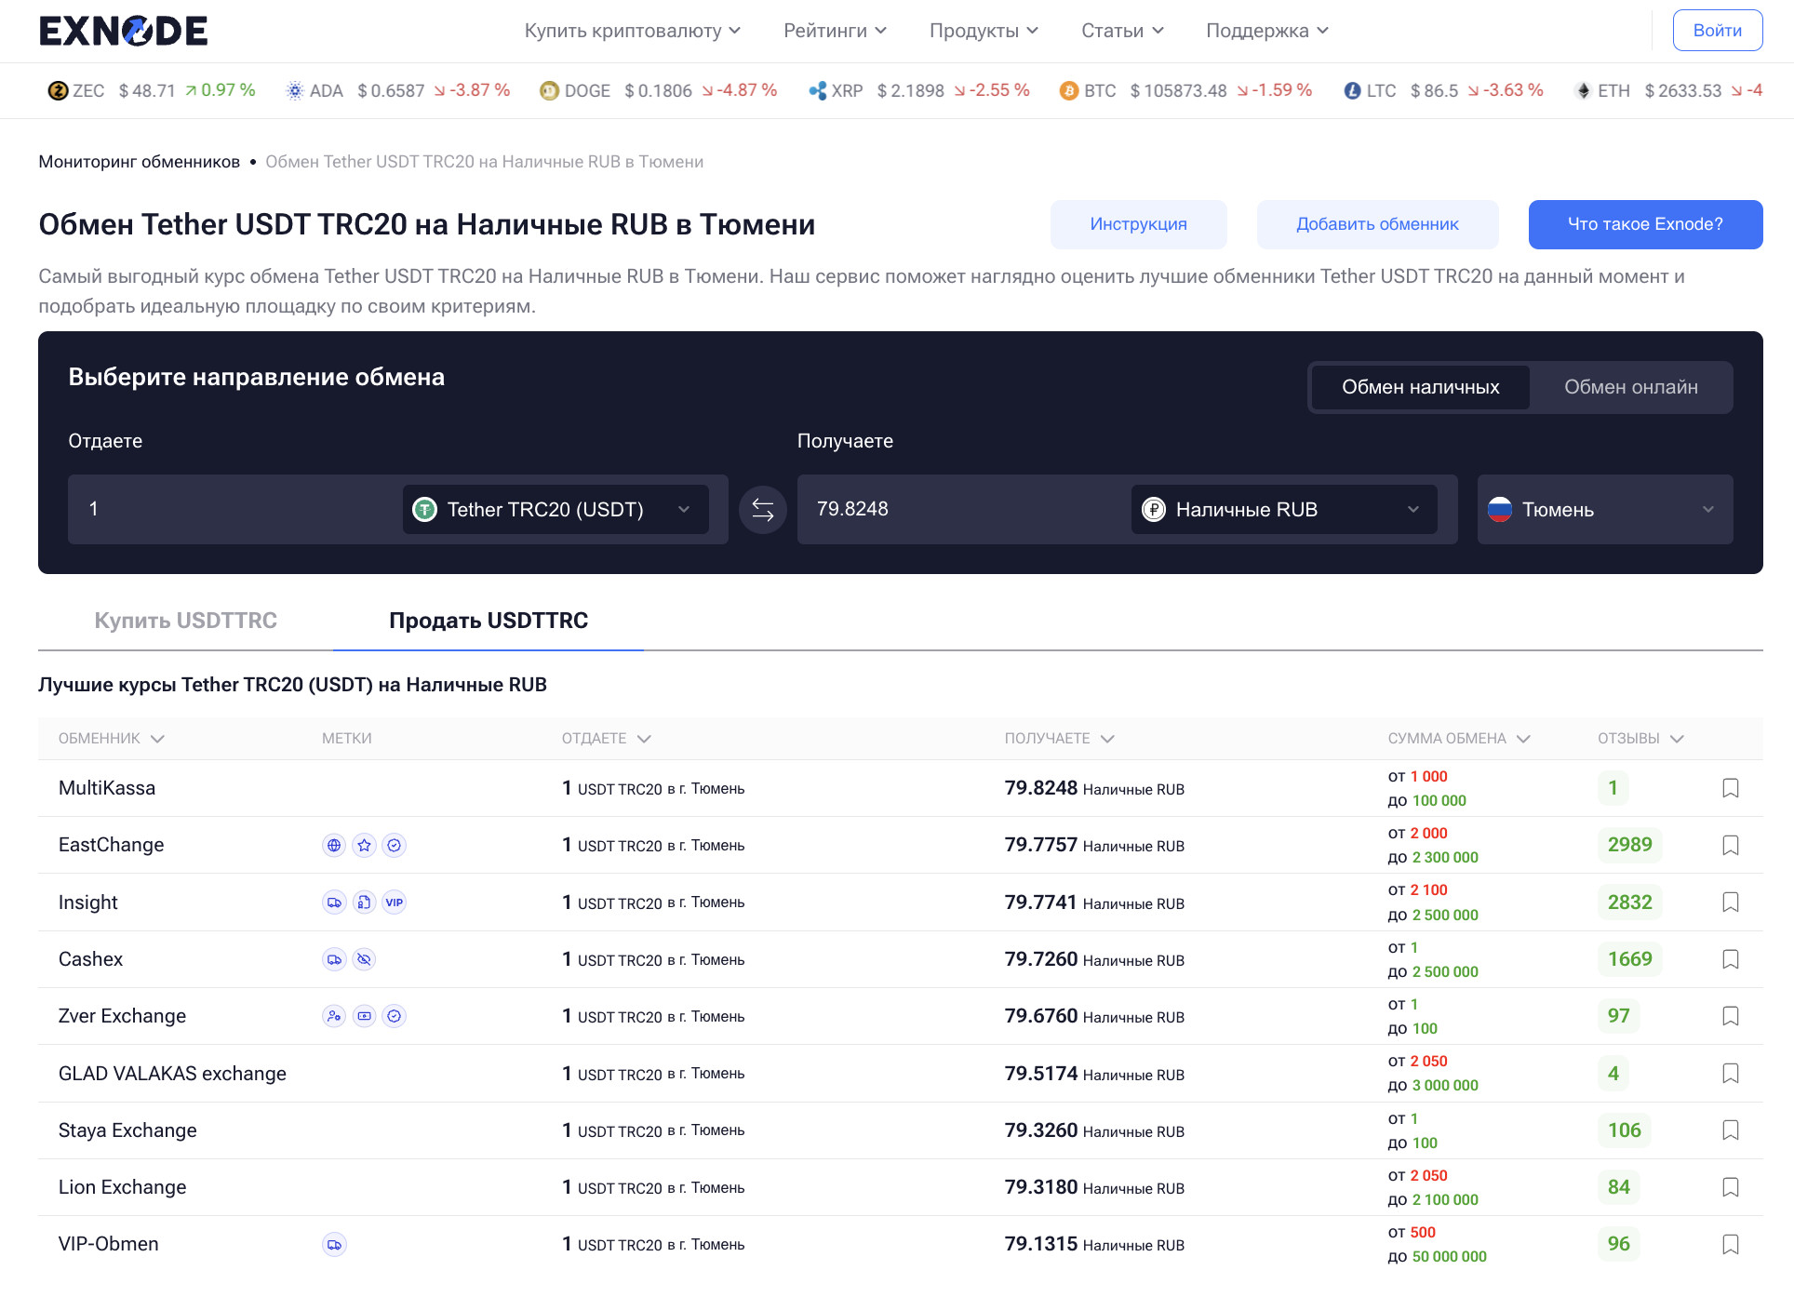
Task: Click the swap currencies arrows icon
Action: click(762, 510)
